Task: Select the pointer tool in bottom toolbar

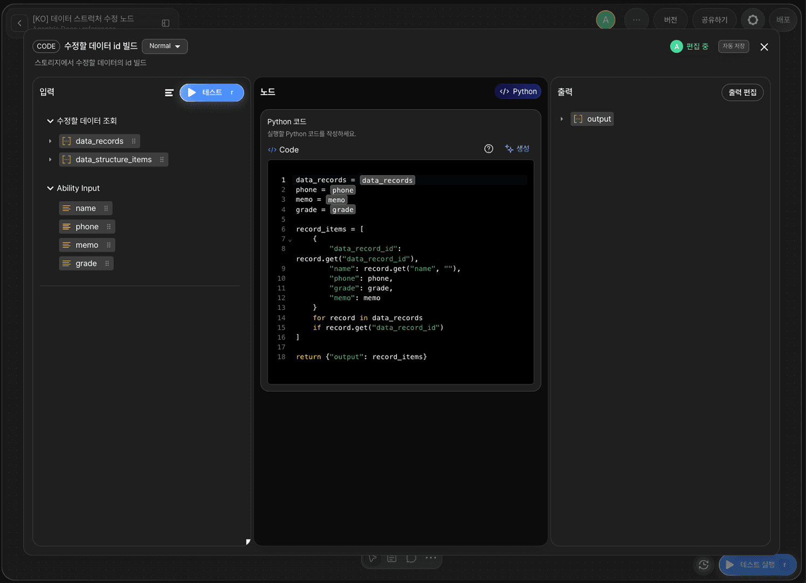Action: [x=373, y=558]
